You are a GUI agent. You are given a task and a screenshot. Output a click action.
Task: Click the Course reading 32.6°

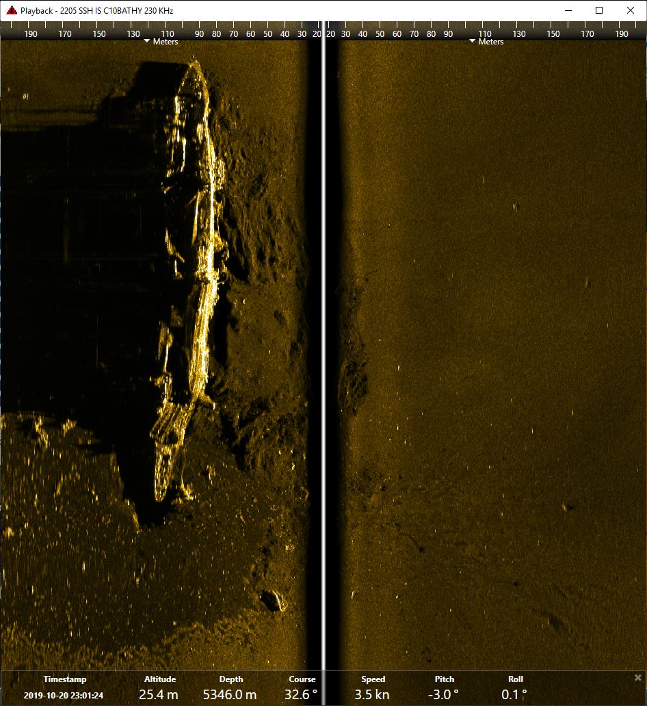coord(301,695)
